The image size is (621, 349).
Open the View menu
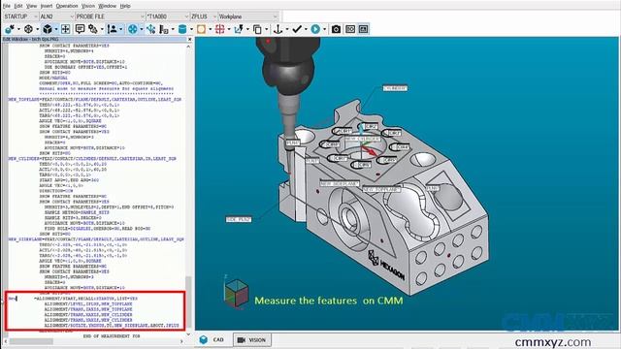click(31, 6)
